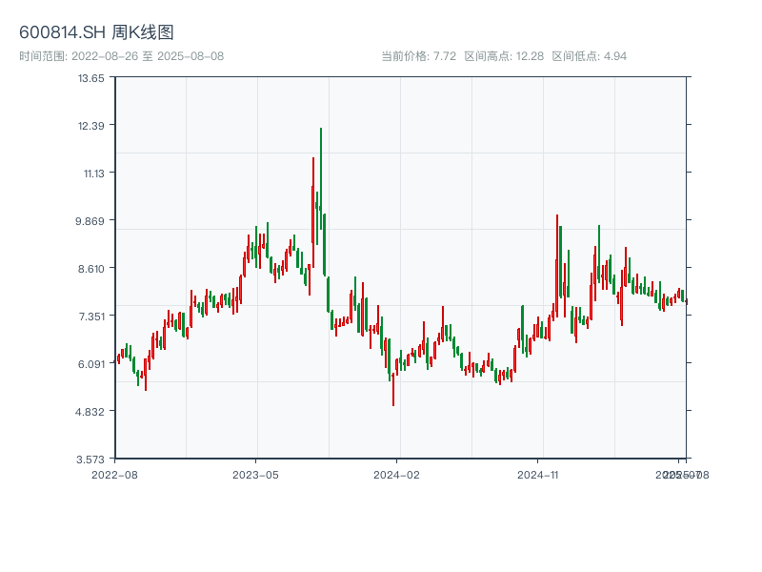
Task: Select the 2022-08 x-axis date marker
Action: coord(114,474)
